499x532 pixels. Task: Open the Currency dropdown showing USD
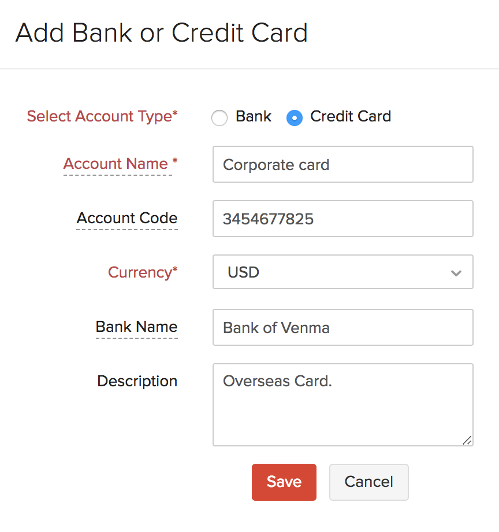pos(343,272)
